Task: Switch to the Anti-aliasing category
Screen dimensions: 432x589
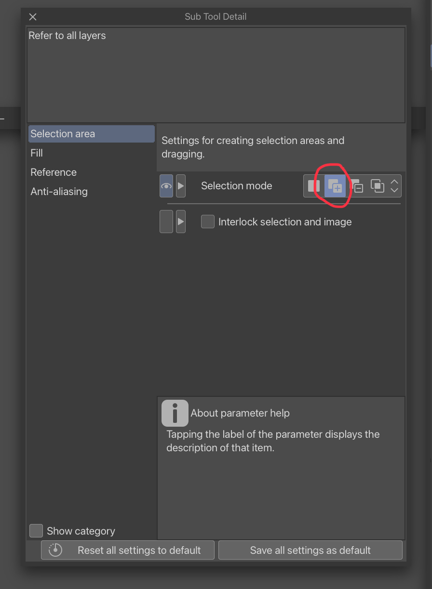Action: point(59,192)
